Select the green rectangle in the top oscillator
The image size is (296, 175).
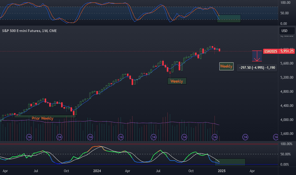(229, 19)
